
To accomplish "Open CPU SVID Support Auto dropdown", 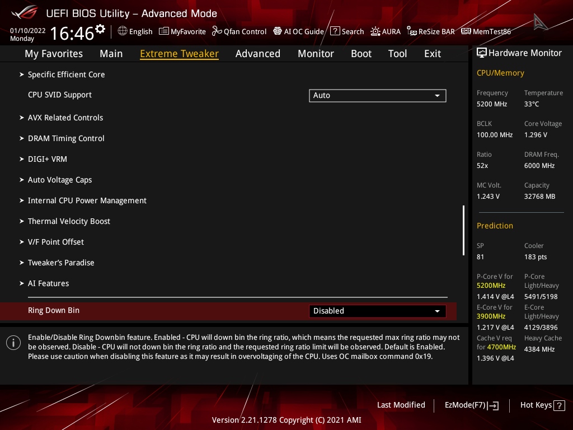I will click(378, 95).
